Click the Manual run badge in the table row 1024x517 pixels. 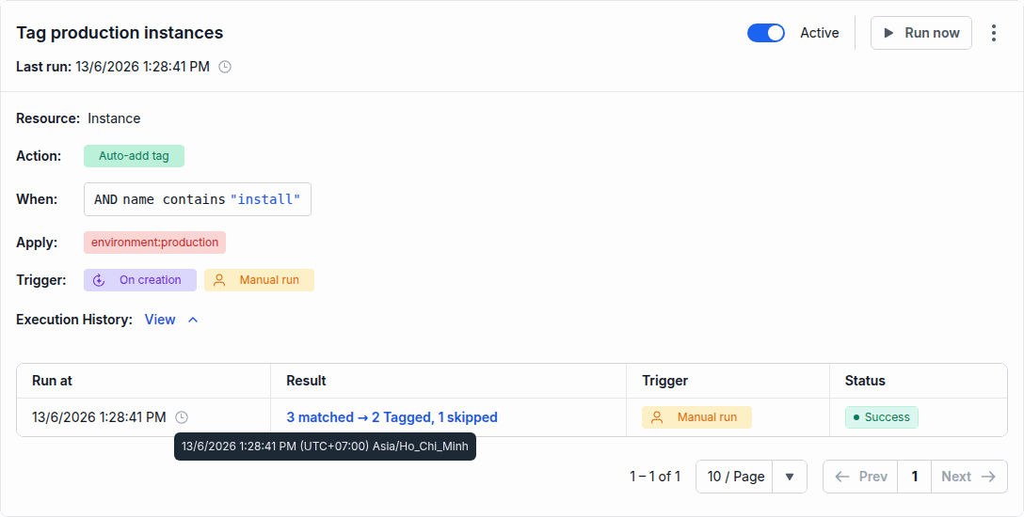pos(696,417)
